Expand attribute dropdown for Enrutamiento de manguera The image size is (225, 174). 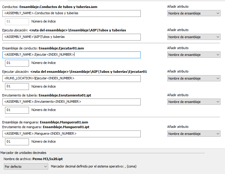click(x=194, y=134)
